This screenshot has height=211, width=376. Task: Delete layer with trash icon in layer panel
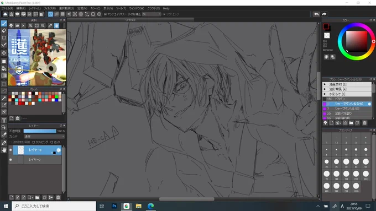coord(58,197)
